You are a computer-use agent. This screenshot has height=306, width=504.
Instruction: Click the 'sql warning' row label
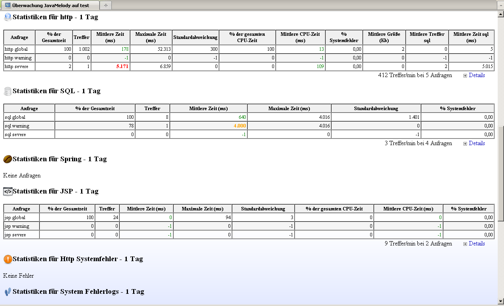tap(17, 126)
